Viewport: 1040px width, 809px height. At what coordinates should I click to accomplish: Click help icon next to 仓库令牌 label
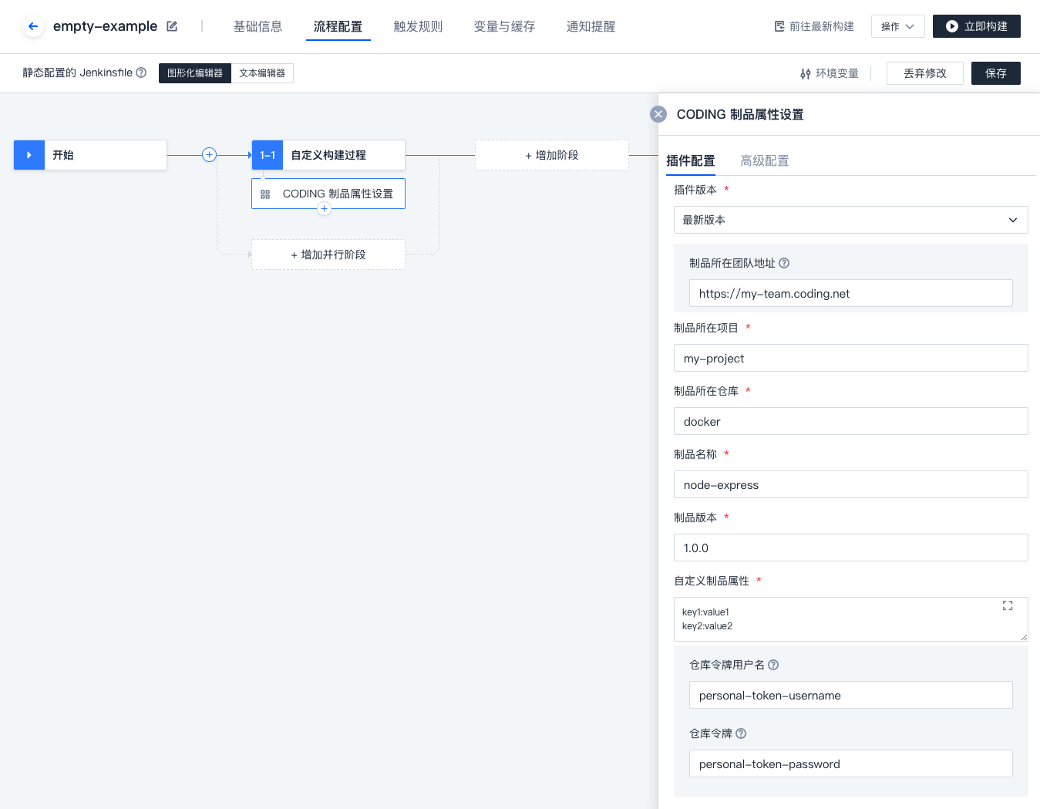741,733
